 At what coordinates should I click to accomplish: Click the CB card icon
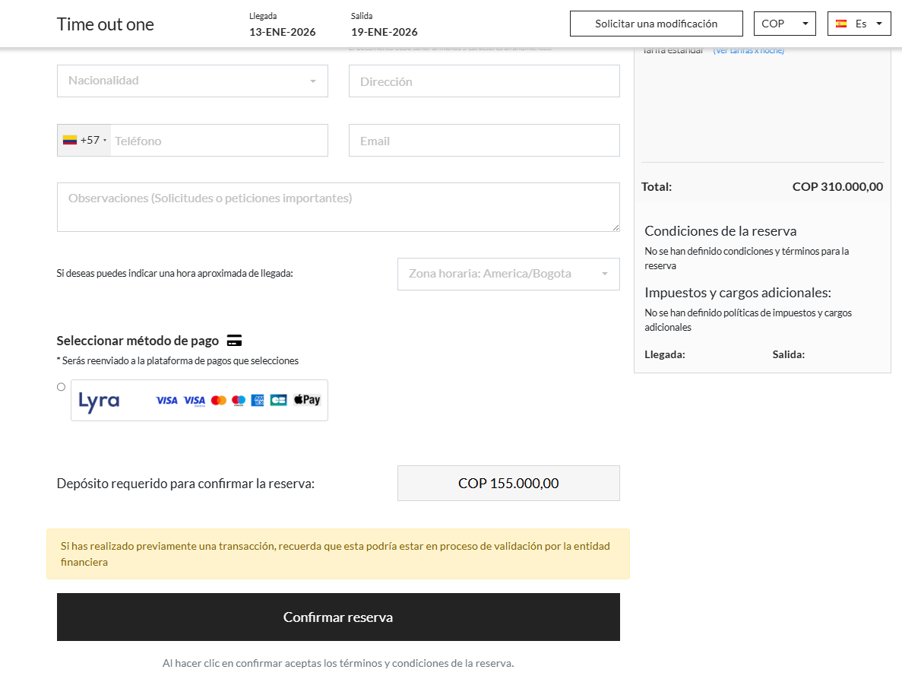278,400
